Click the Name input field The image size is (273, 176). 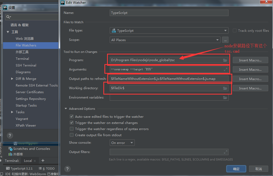[169, 13]
